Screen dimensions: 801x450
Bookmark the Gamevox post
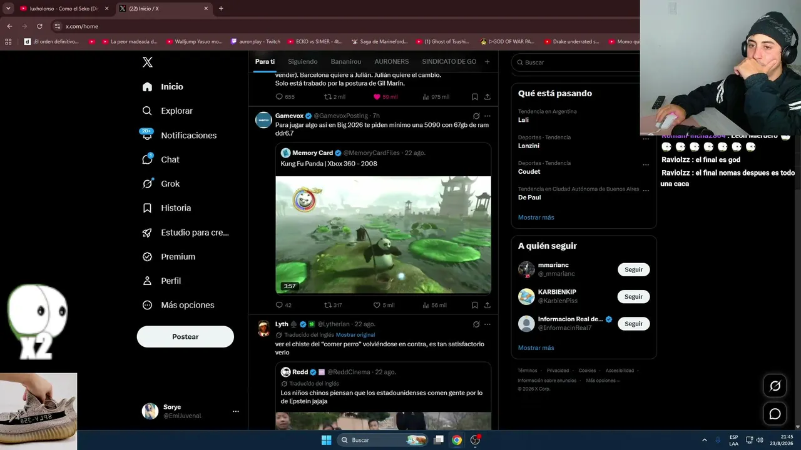[475, 305]
